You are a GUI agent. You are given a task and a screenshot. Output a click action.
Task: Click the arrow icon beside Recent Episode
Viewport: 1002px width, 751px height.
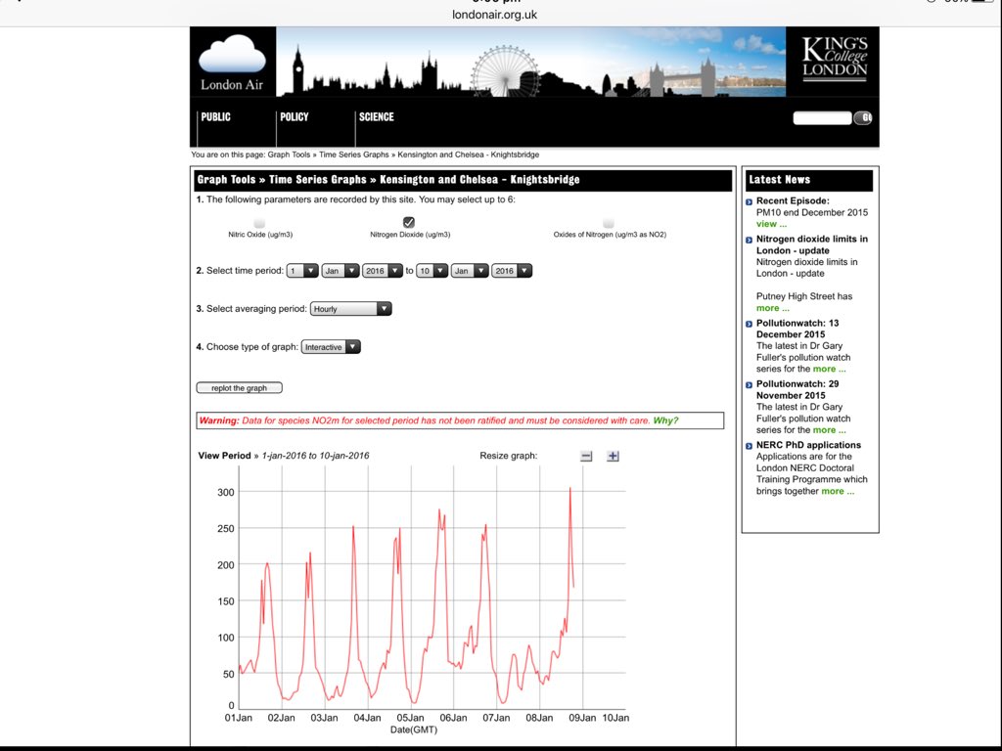749,201
